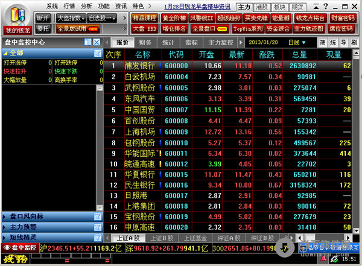This screenshot has height=266, width=362.
Task: Expand the 主力预警 section
Action: [x=4, y=227]
